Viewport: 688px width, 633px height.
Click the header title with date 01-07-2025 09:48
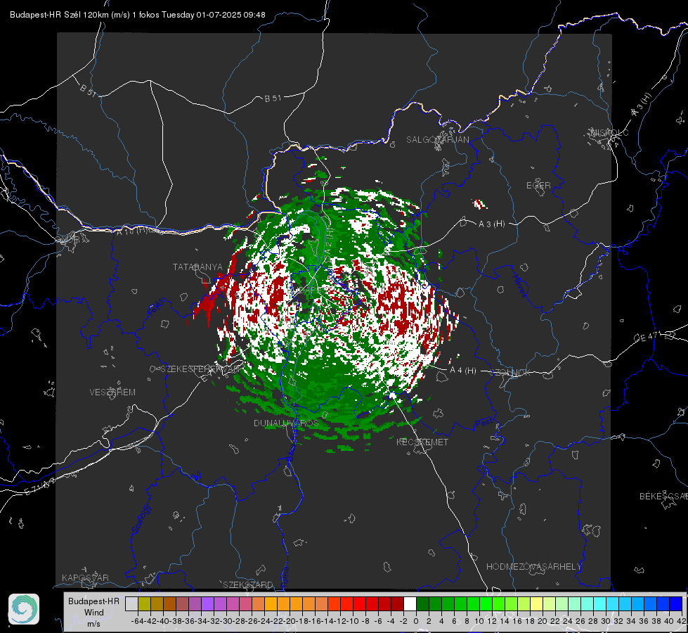click(137, 15)
